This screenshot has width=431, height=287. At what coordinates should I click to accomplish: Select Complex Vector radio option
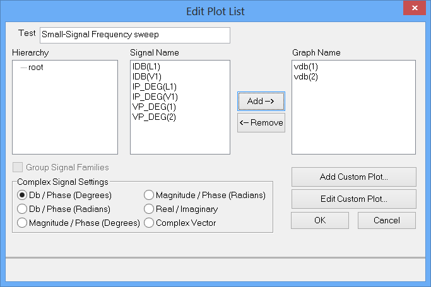click(x=149, y=223)
